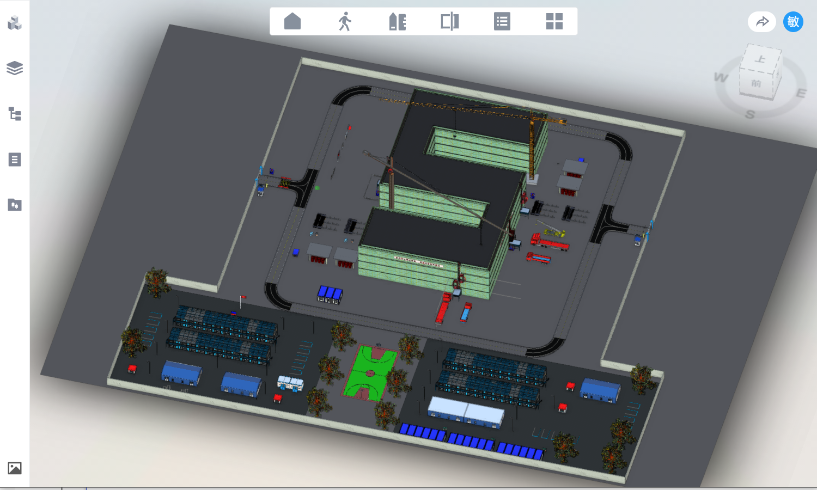Viewport: 817px width, 490px height.
Task: Open the blue user avatar 敏
Action: (793, 22)
